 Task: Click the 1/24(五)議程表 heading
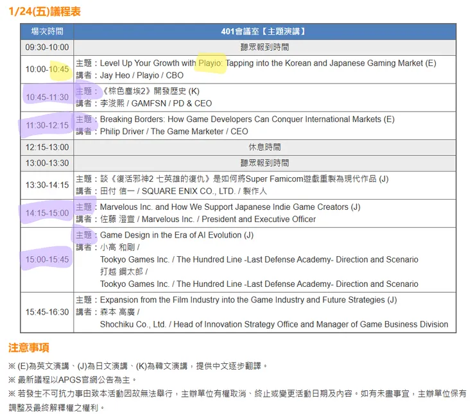click(44, 12)
